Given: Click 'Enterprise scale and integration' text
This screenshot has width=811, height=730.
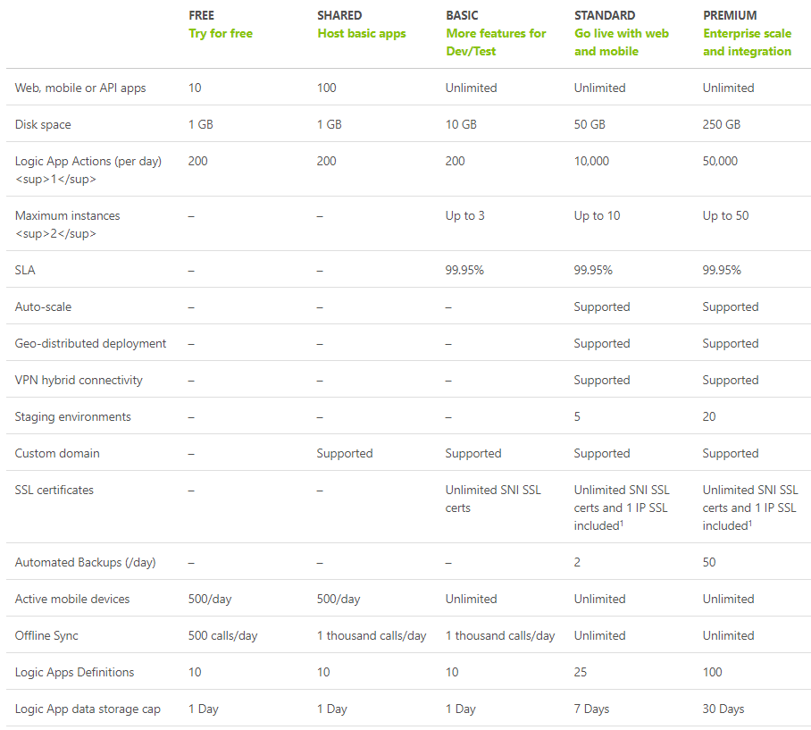Looking at the screenshot, I should (747, 42).
